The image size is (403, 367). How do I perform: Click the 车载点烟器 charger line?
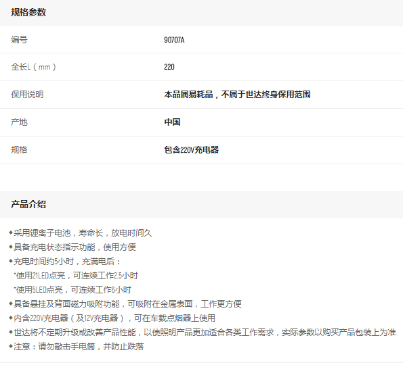[x=112, y=318]
